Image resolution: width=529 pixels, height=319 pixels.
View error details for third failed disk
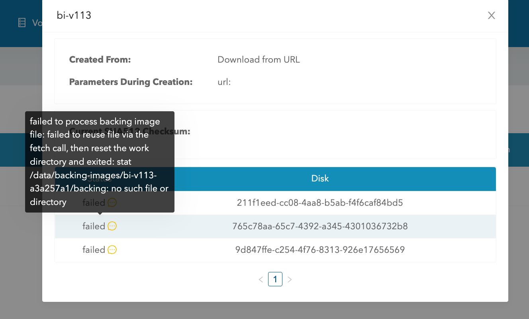click(111, 250)
